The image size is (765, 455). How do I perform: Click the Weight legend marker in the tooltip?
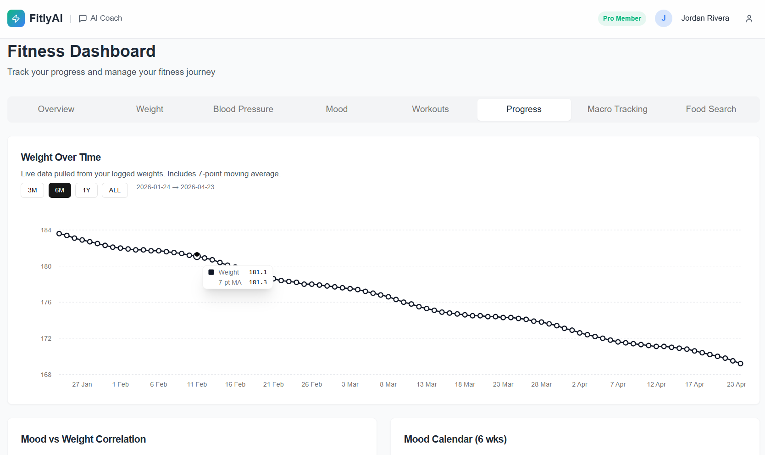[211, 272]
